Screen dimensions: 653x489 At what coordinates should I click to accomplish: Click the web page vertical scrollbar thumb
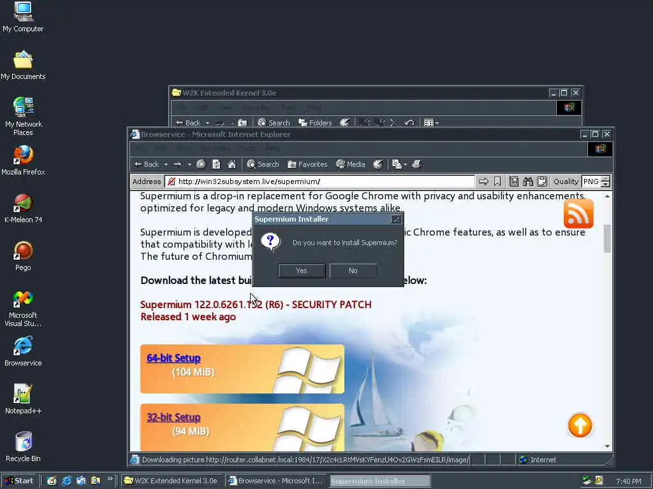pyautogui.click(x=607, y=238)
